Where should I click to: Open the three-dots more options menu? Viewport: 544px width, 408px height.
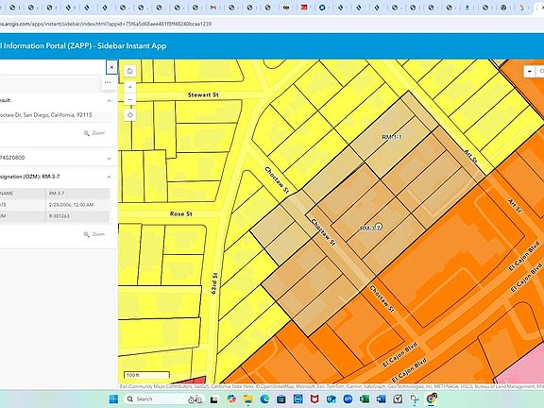[x=108, y=82]
